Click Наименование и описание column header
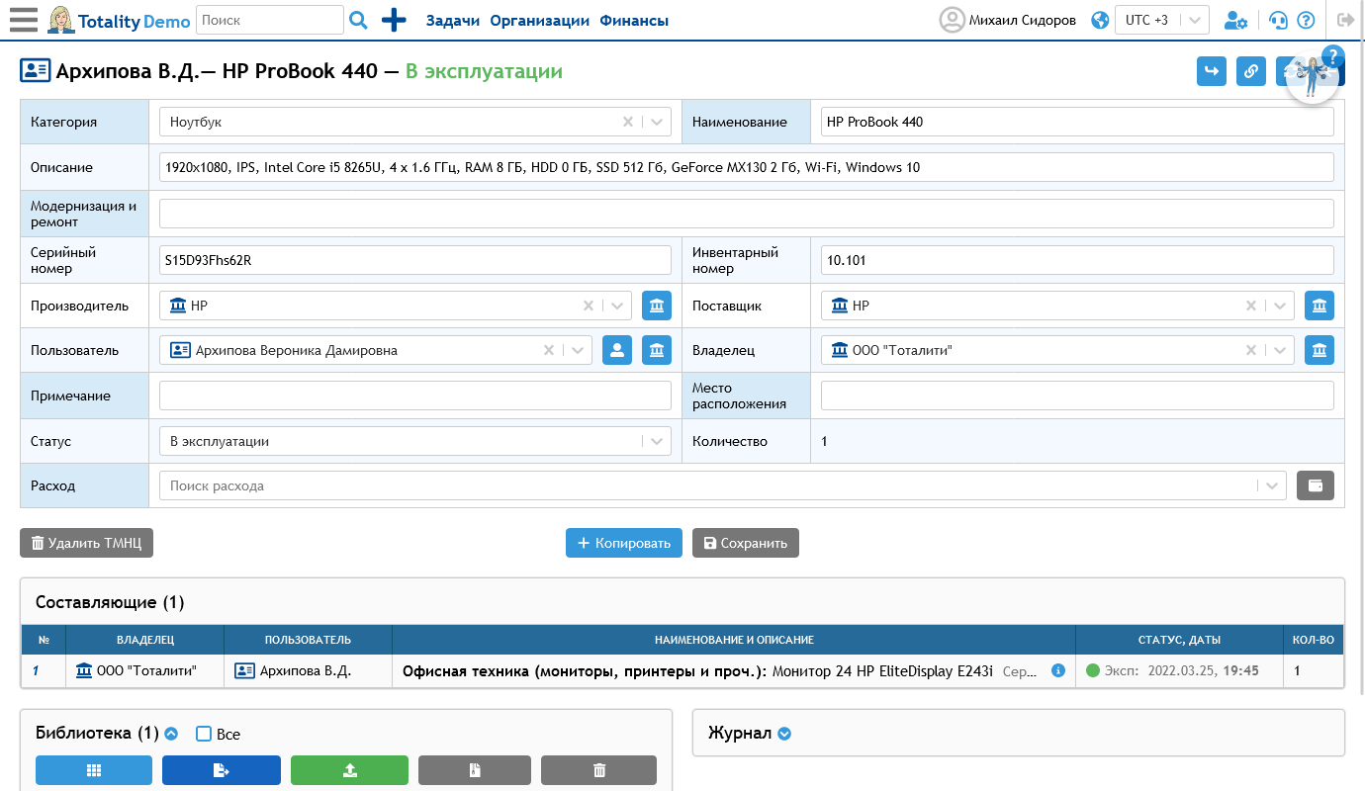The image size is (1365, 791). pyautogui.click(x=734, y=640)
